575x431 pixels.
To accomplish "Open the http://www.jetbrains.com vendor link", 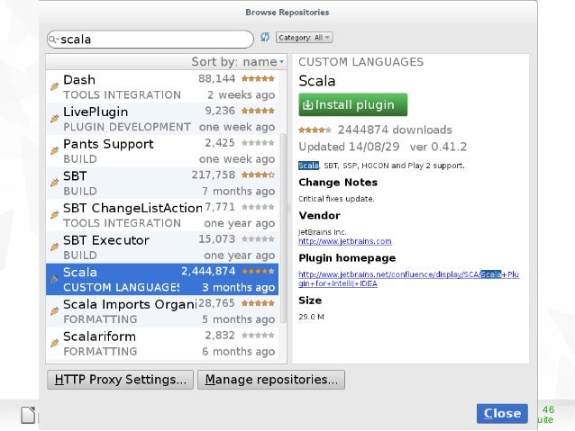I will coord(344,241).
